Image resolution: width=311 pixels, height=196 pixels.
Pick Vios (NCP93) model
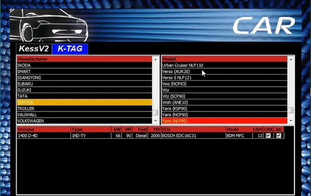[224, 84]
